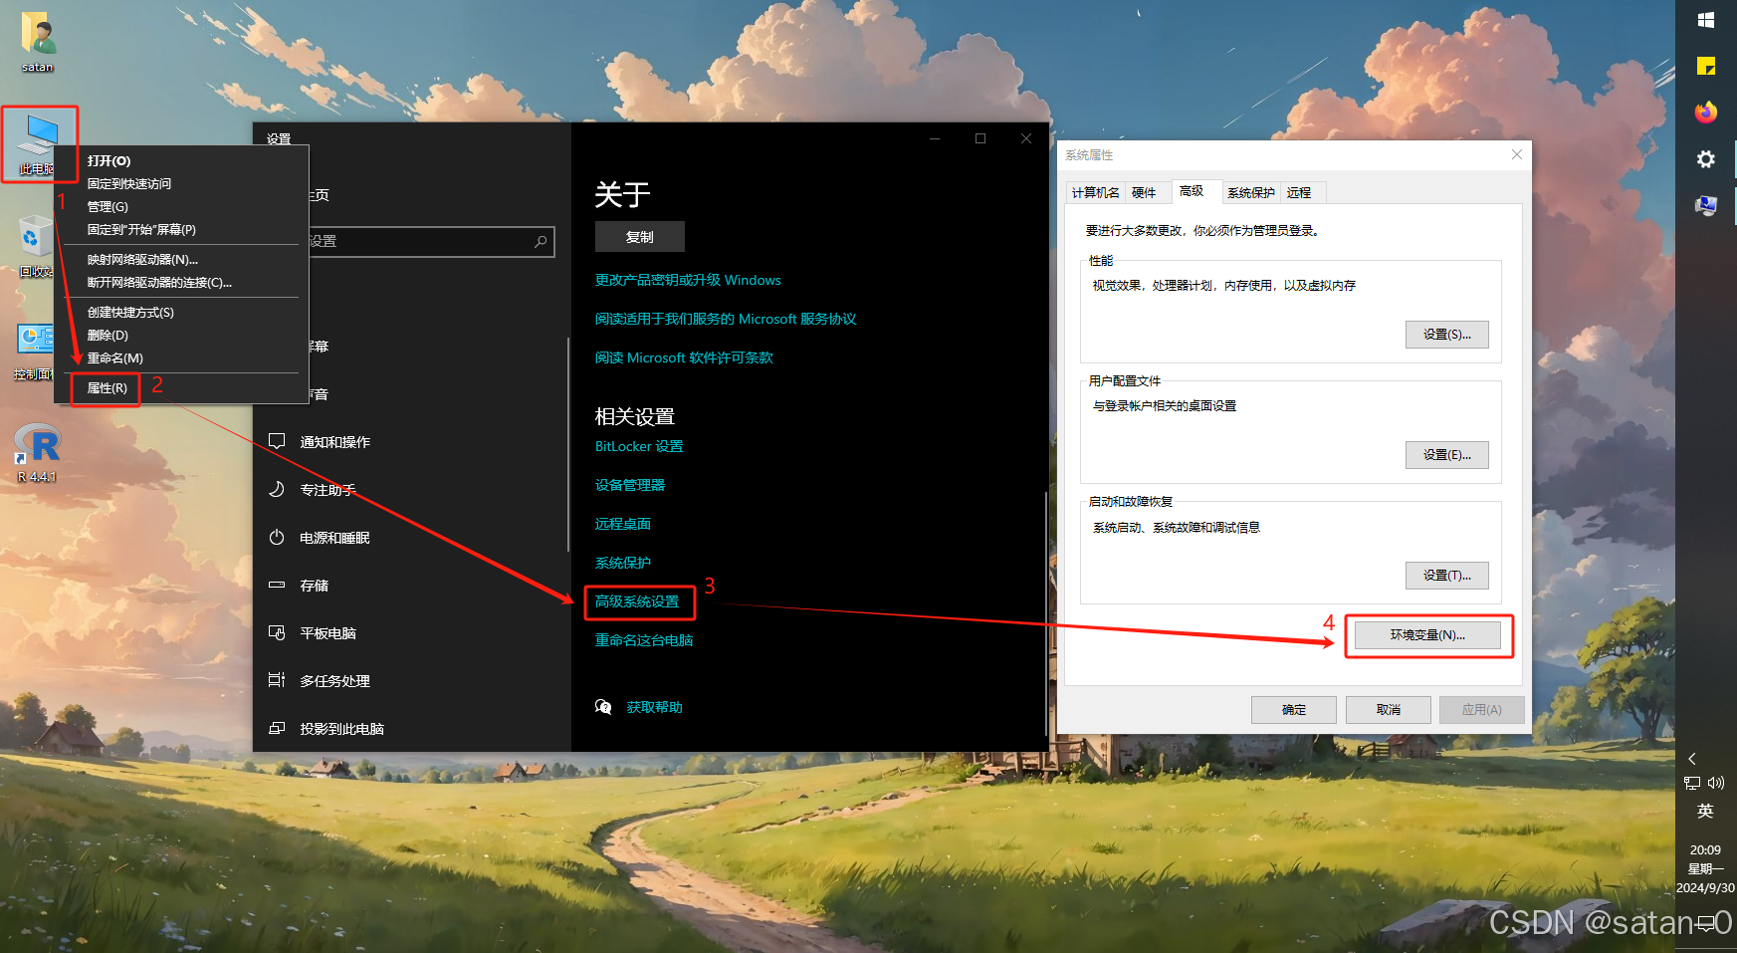Expand the hidden system tray icons chevron
Screen dimensions: 1737x953
(x=1691, y=759)
